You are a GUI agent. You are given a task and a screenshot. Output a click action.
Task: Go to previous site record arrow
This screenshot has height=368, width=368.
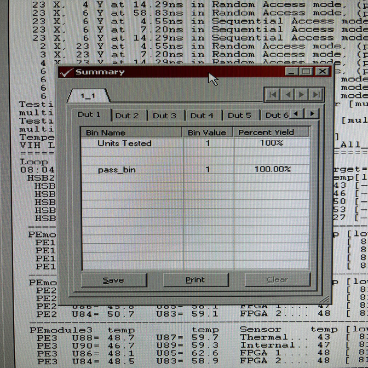pos(288,94)
